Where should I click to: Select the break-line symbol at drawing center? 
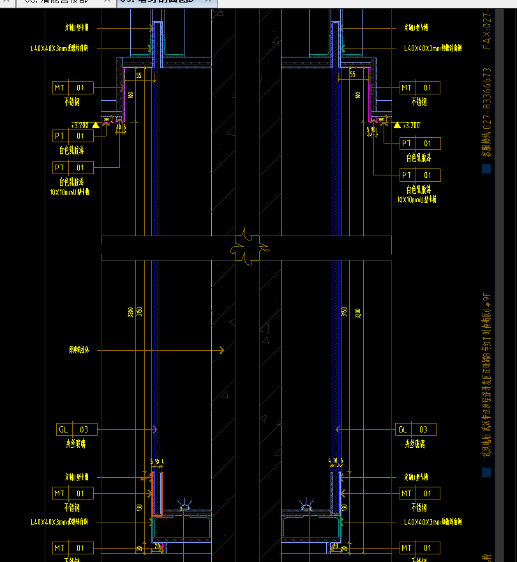coord(250,246)
